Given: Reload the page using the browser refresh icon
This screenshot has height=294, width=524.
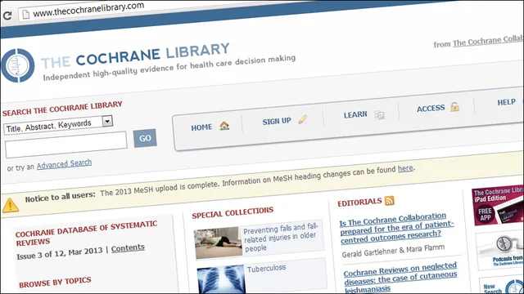Looking at the screenshot, I should [7, 15].
